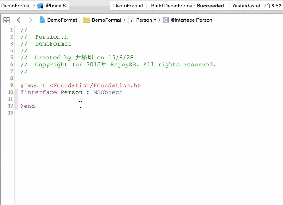Open the related items grid menu
The image size is (283, 205).
(x=7, y=20)
